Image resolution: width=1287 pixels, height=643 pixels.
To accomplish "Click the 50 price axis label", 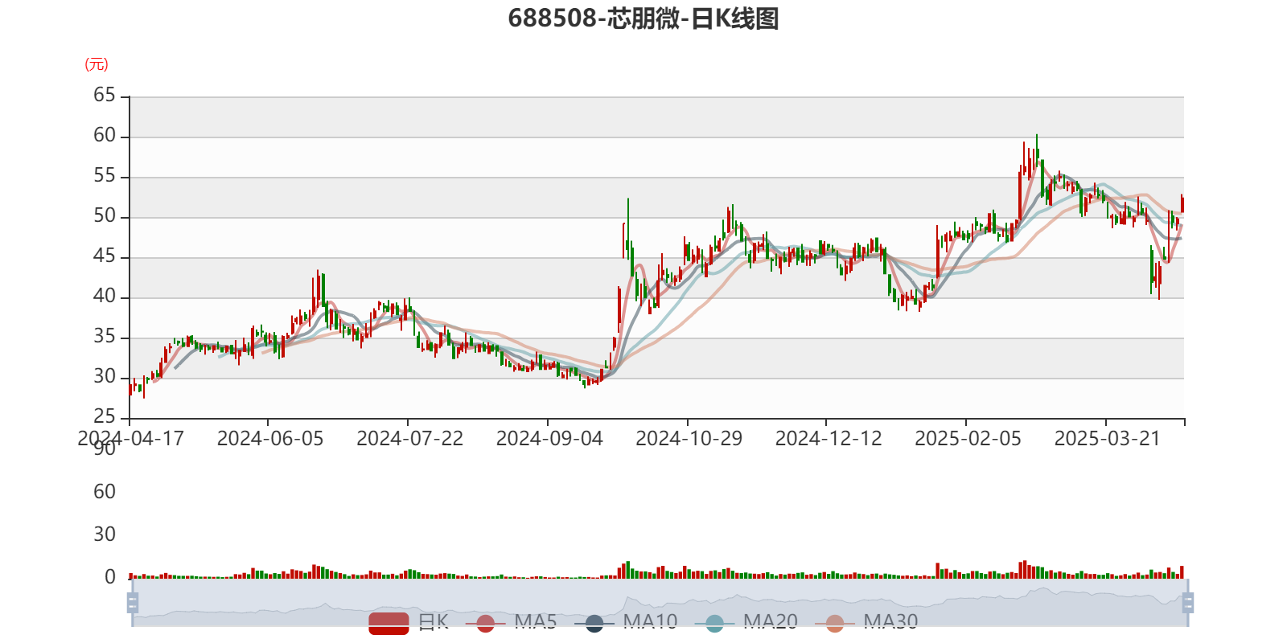I will (105, 216).
